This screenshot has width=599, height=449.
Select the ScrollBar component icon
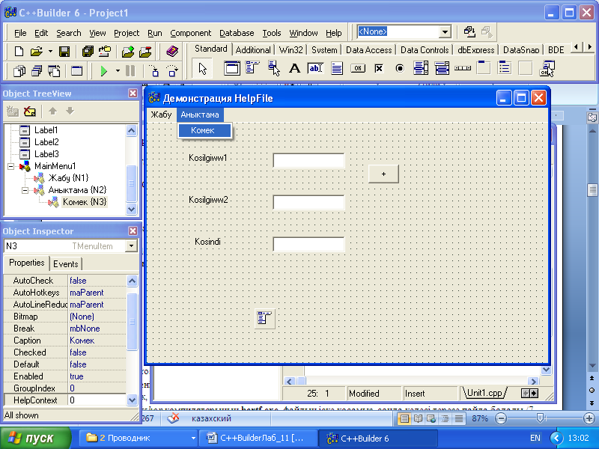(x=463, y=68)
